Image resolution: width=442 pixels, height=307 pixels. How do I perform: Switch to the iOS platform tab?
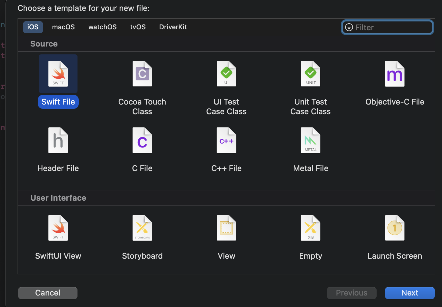tap(33, 27)
